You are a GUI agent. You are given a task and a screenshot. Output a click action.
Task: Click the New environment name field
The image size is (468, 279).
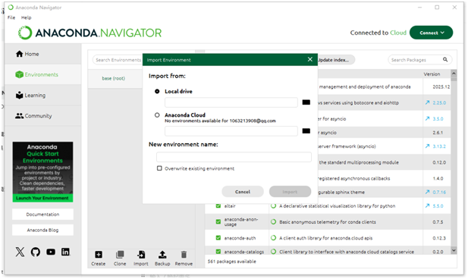[x=234, y=157]
